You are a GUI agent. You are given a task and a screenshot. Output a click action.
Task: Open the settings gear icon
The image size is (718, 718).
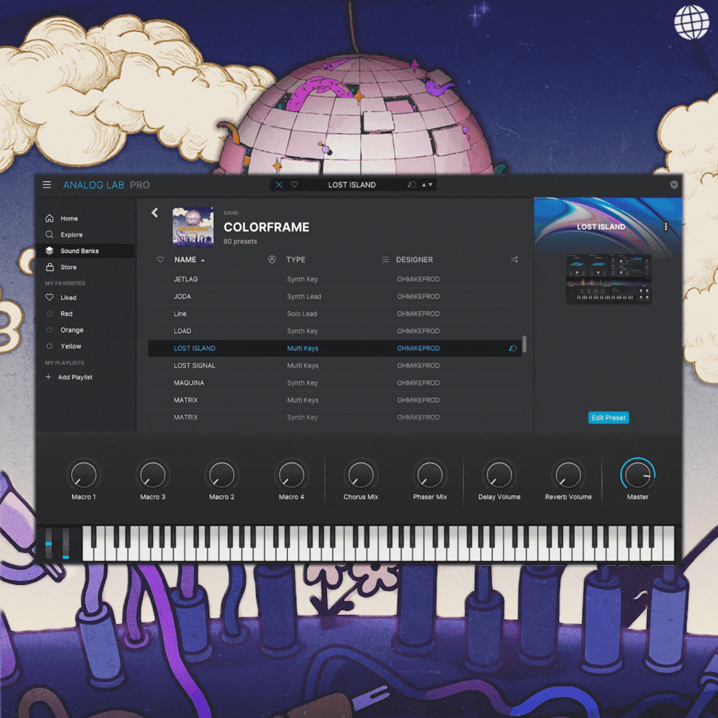(673, 185)
